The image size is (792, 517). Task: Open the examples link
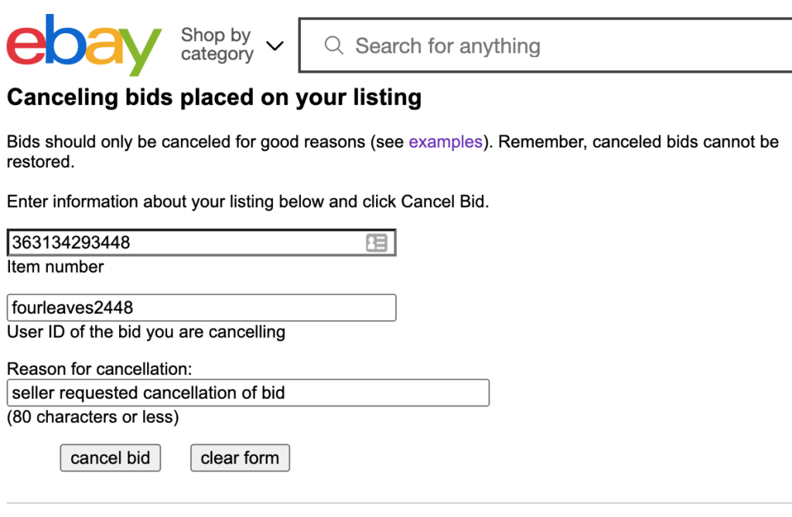click(x=445, y=142)
